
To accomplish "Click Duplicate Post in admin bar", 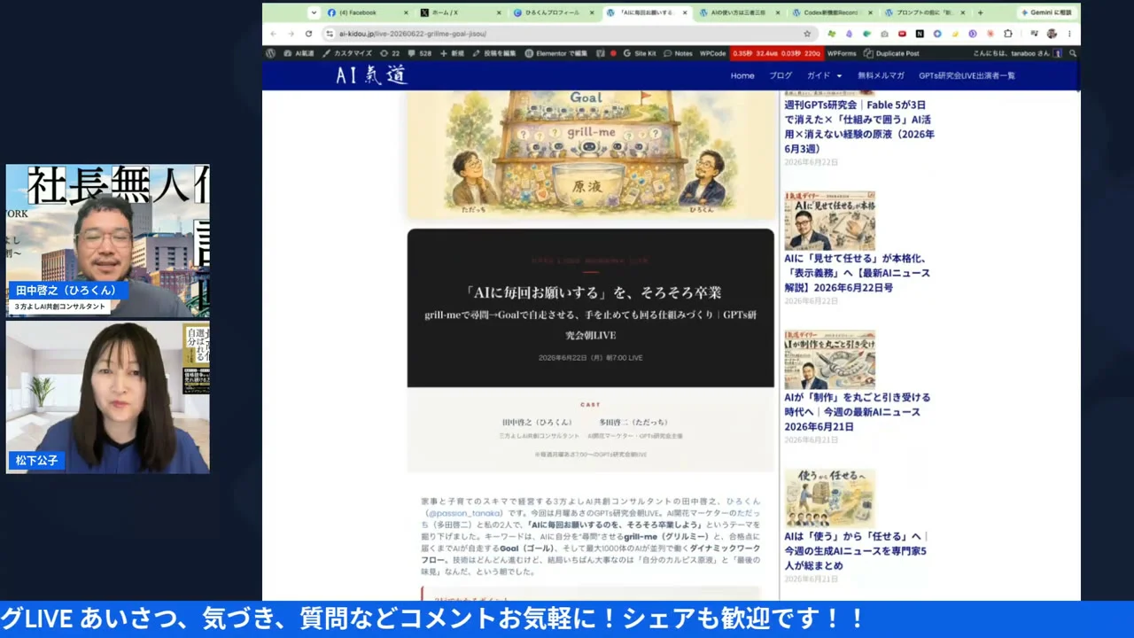I will click(x=891, y=53).
